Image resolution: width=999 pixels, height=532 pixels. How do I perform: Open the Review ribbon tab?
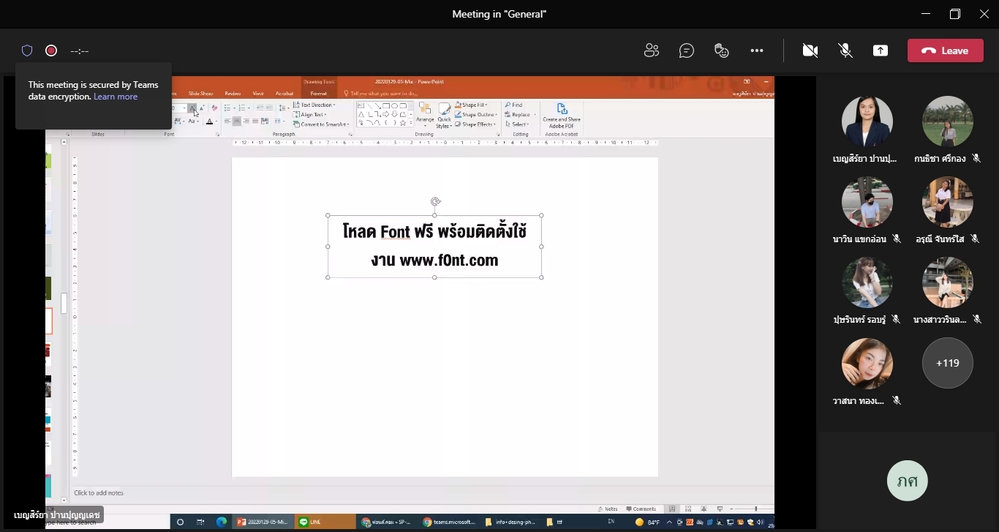(233, 94)
